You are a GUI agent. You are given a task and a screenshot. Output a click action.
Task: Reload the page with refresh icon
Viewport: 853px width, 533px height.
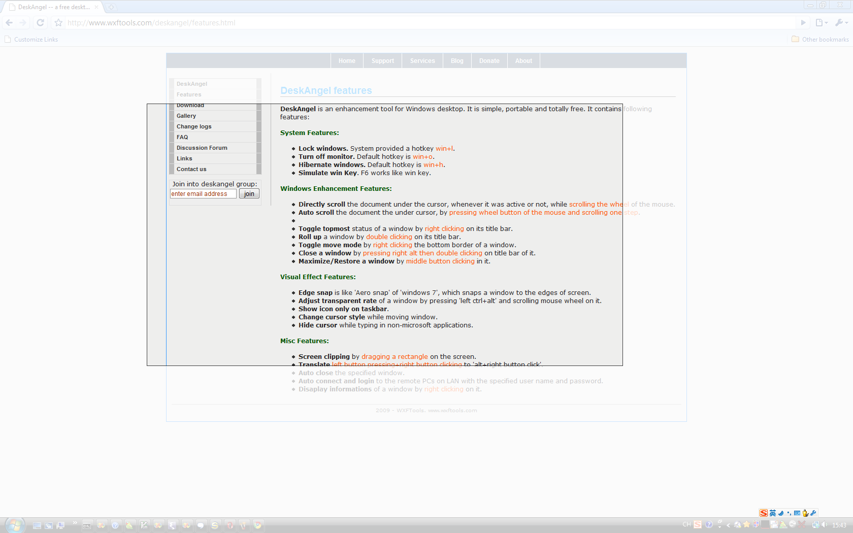point(40,22)
